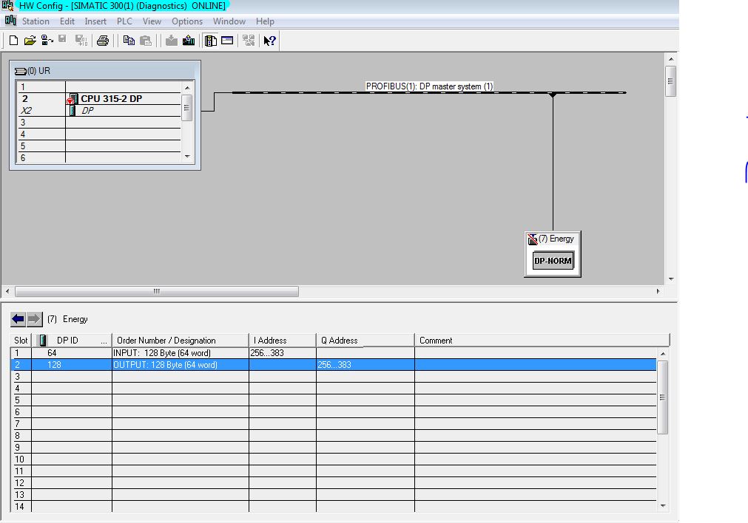The width and height of the screenshot is (748, 523).
Task: Click the Open folder toolbar icon
Action: (30, 41)
